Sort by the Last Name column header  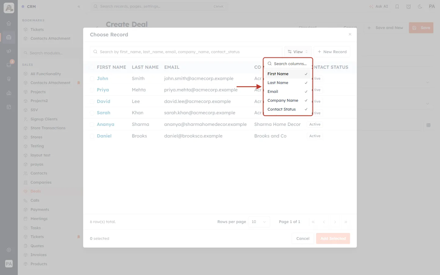[x=145, y=67]
